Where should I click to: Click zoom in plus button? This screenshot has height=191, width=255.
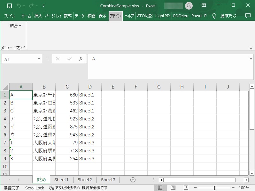point(233,188)
